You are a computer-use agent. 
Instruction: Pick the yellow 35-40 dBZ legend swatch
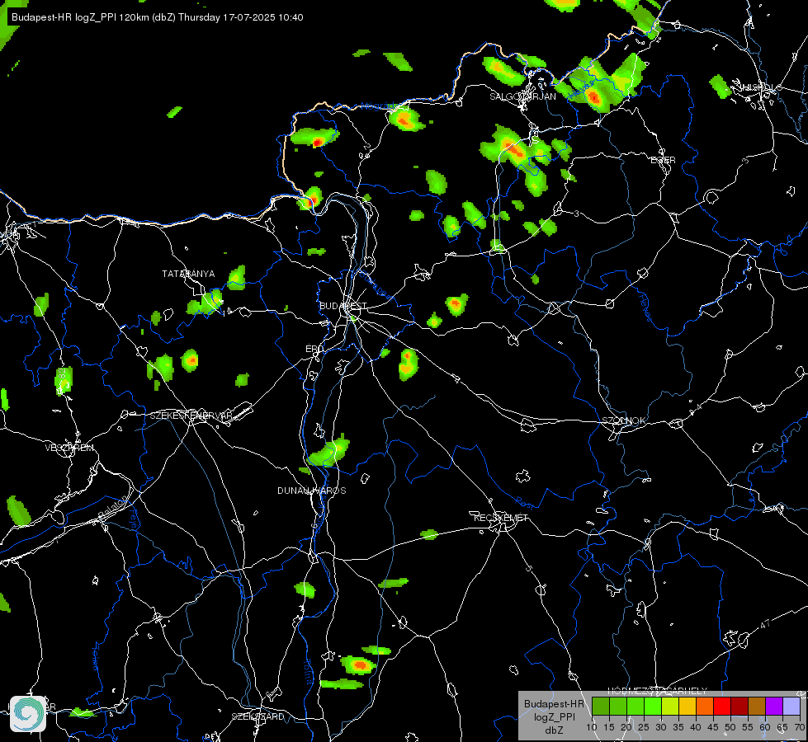pos(688,706)
